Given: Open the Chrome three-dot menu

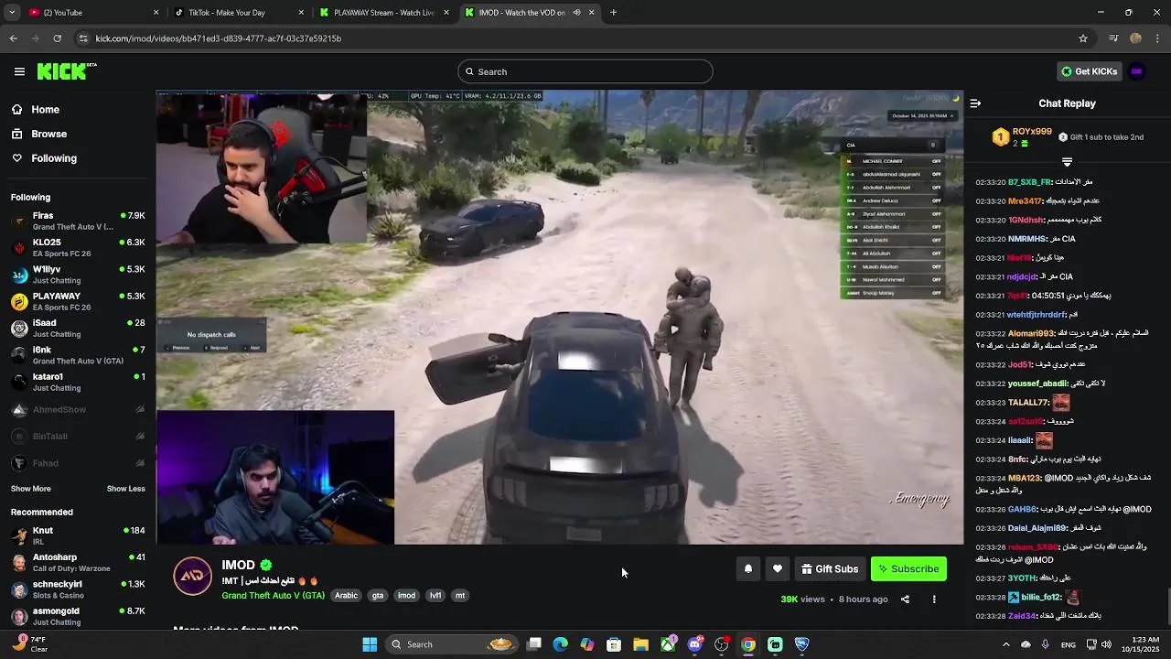Looking at the screenshot, I should [x=1158, y=38].
